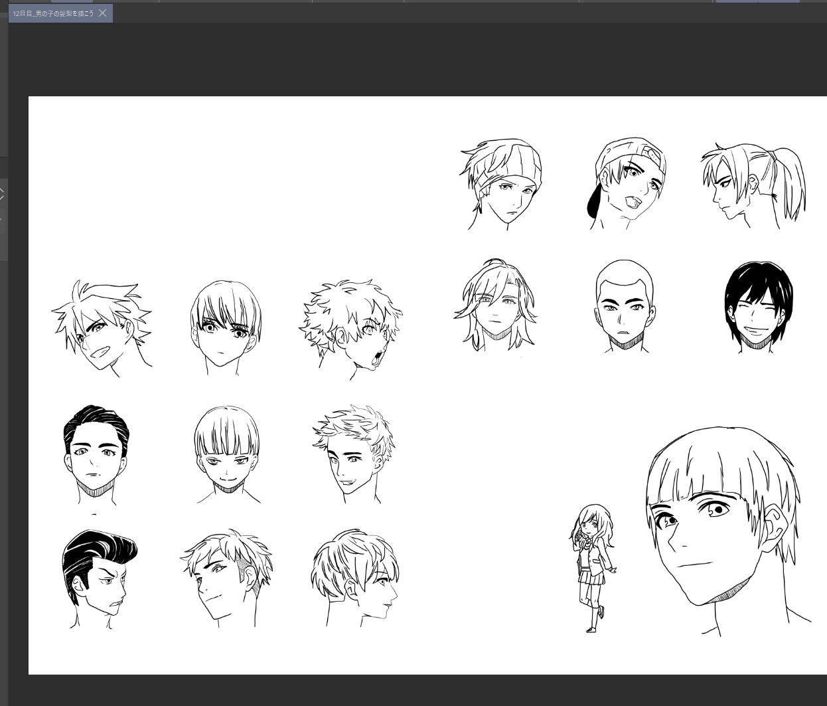Image resolution: width=827 pixels, height=706 pixels.
Task: Close the 12日目 document tab
Action: pyautogui.click(x=102, y=13)
